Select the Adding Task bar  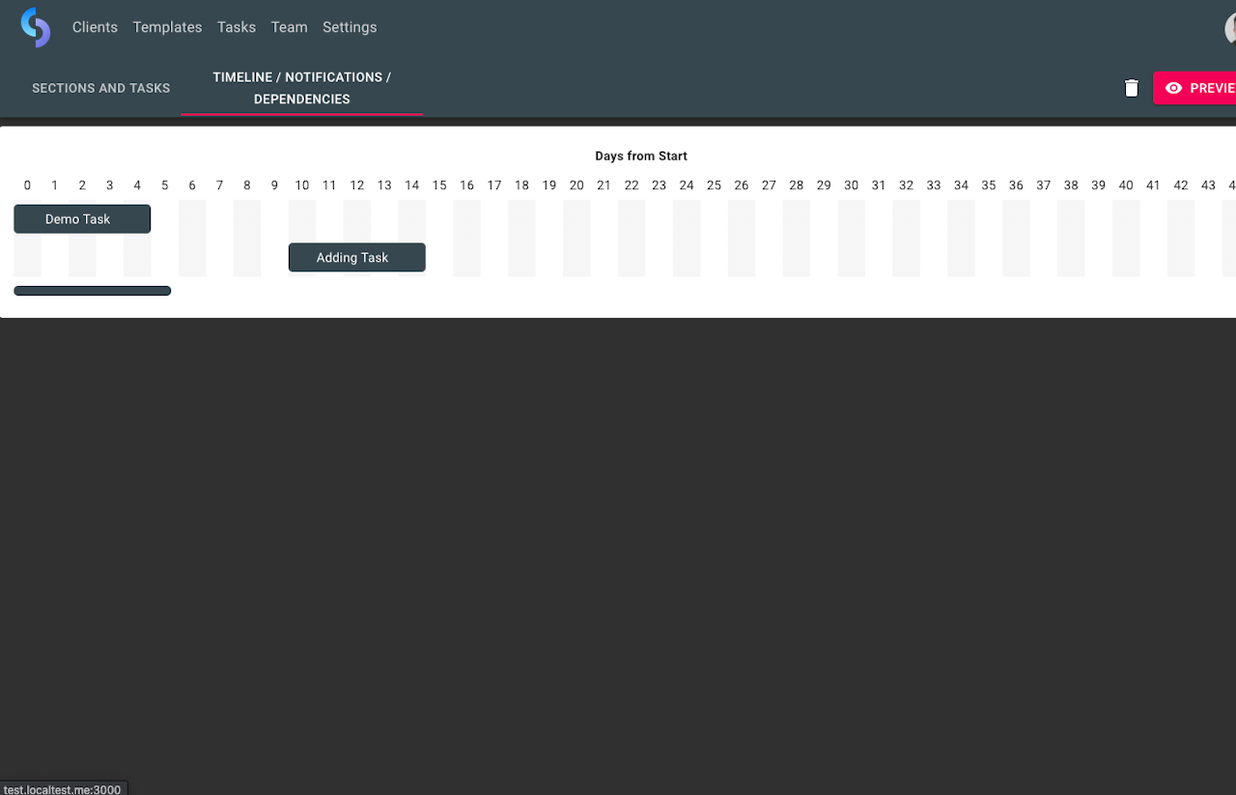[x=357, y=258]
